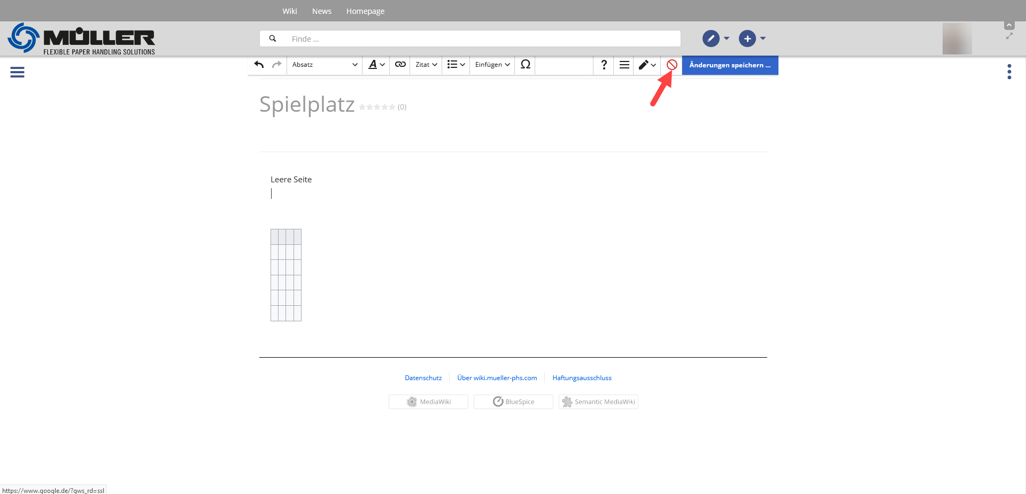Open the left hamburger navigation menu
The height and width of the screenshot is (494, 1026).
click(x=17, y=72)
